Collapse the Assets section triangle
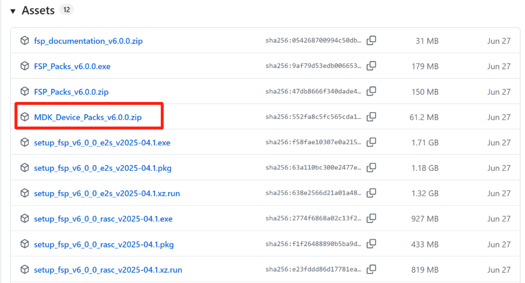The width and height of the screenshot is (525, 283). tap(13, 11)
